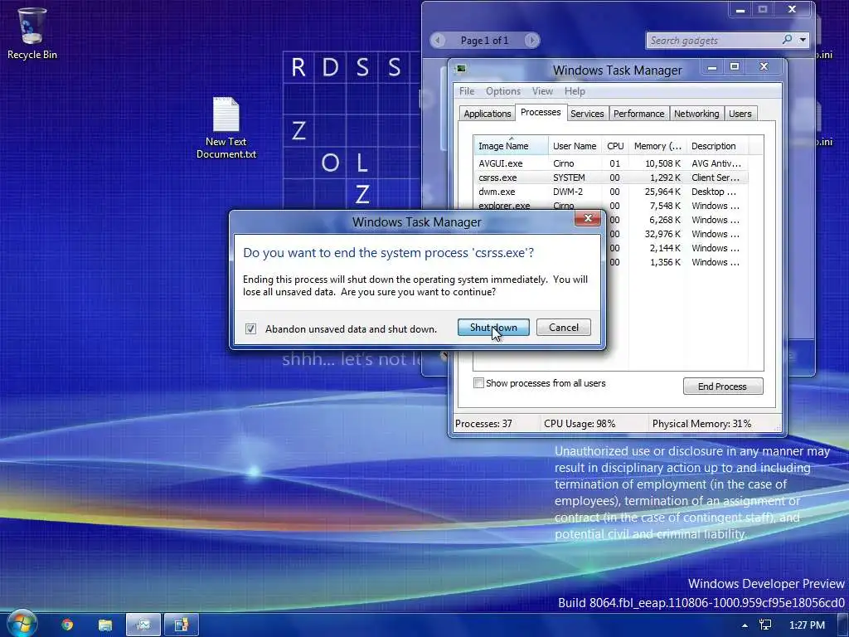Screen dimensions: 849x637
Task: Open the clock showing 1:27 PM
Action: (x=807, y=625)
